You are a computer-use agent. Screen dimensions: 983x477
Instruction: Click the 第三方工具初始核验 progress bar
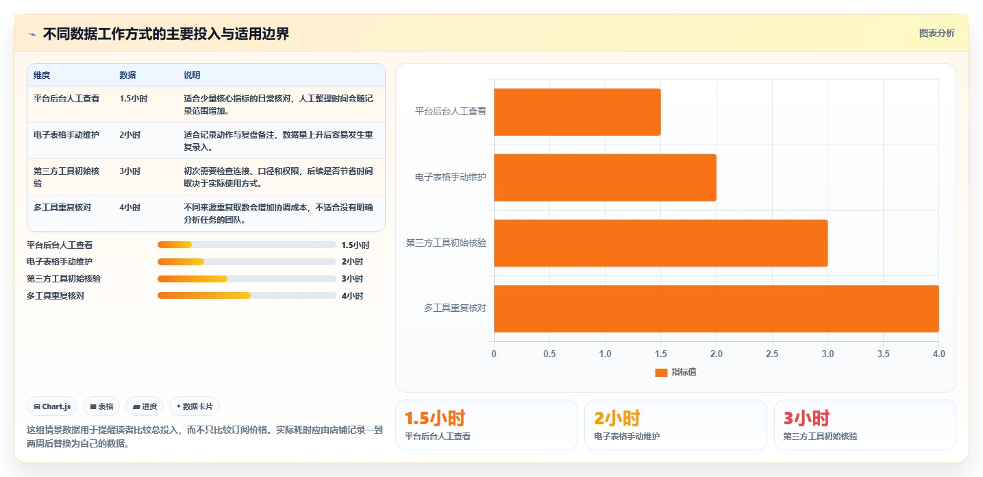pyautogui.click(x=247, y=279)
